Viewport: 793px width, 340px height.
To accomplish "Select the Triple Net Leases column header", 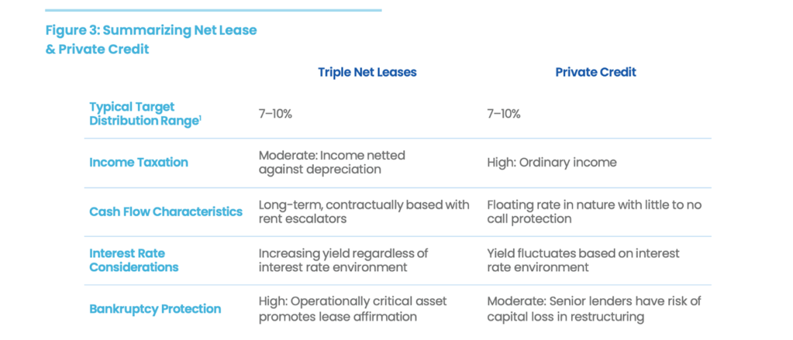I will [367, 72].
